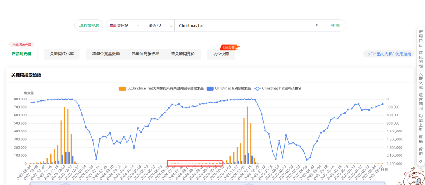The width and height of the screenshot is (425, 185).
Task: Click the 卡位必备 badge above 坑位快照
Action: pos(230,47)
